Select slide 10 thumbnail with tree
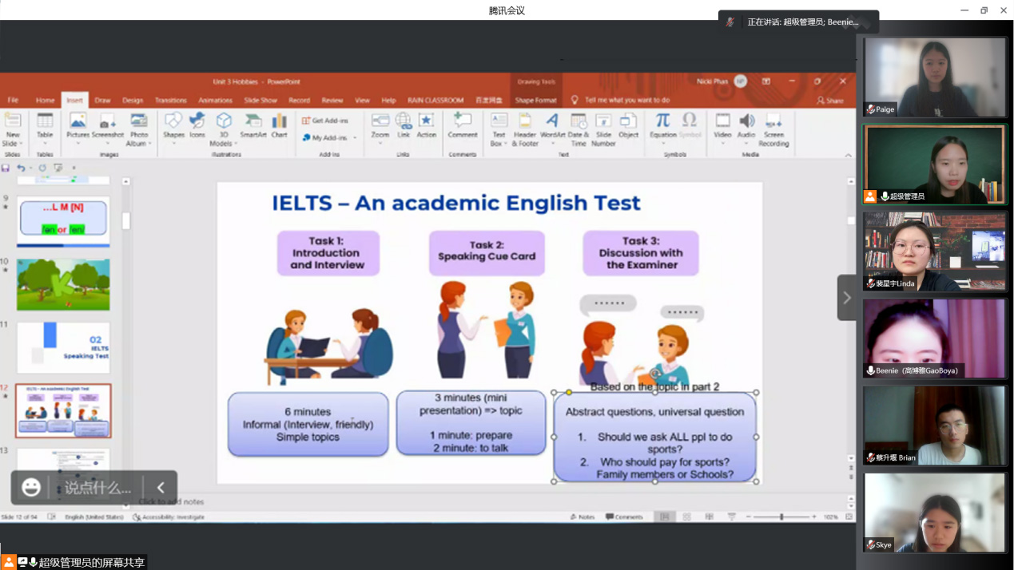Viewport: 1014px width, 570px height. [63, 284]
